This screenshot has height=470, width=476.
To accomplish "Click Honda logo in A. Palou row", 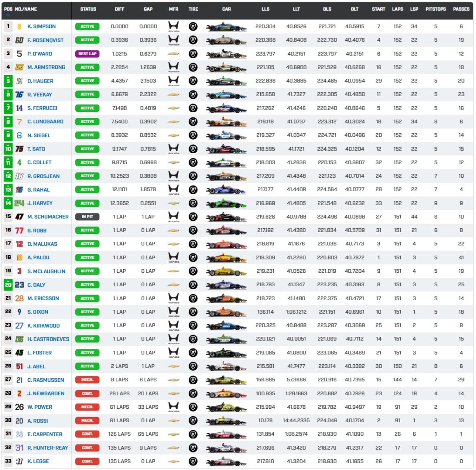I will pyautogui.click(x=174, y=258).
